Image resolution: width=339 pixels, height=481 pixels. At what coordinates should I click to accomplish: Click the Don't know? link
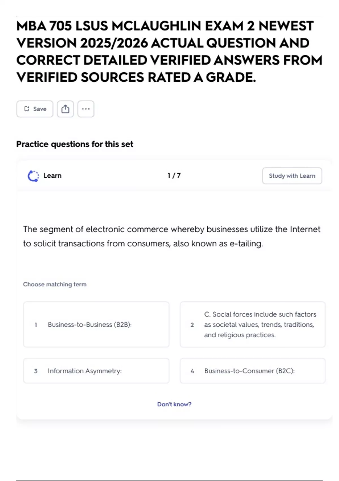click(x=174, y=404)
